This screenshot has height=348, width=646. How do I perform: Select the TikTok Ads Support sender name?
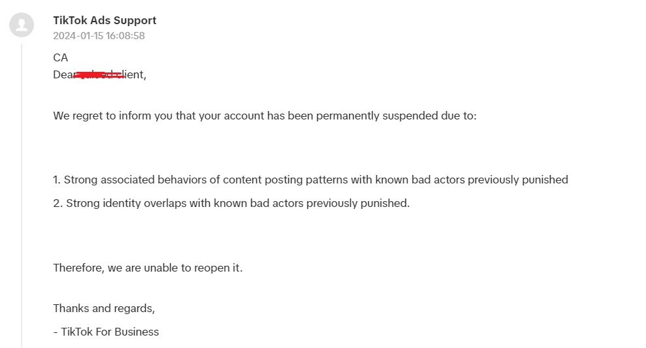[105, 21]
